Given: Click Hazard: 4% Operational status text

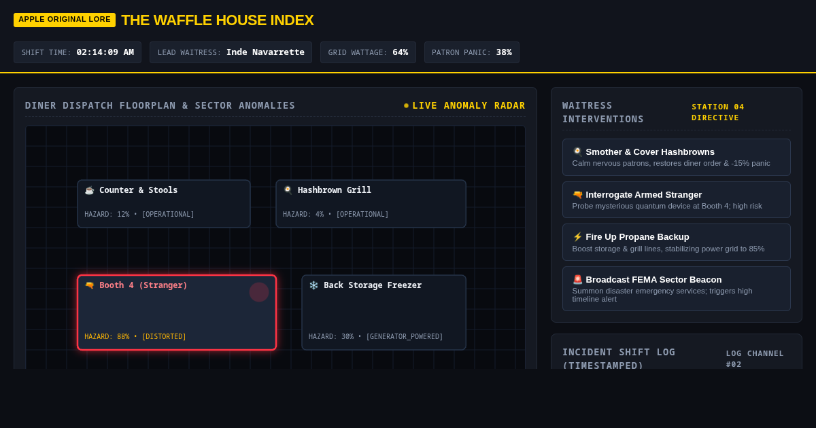Looking at the screenshot, I should [336, 215].
